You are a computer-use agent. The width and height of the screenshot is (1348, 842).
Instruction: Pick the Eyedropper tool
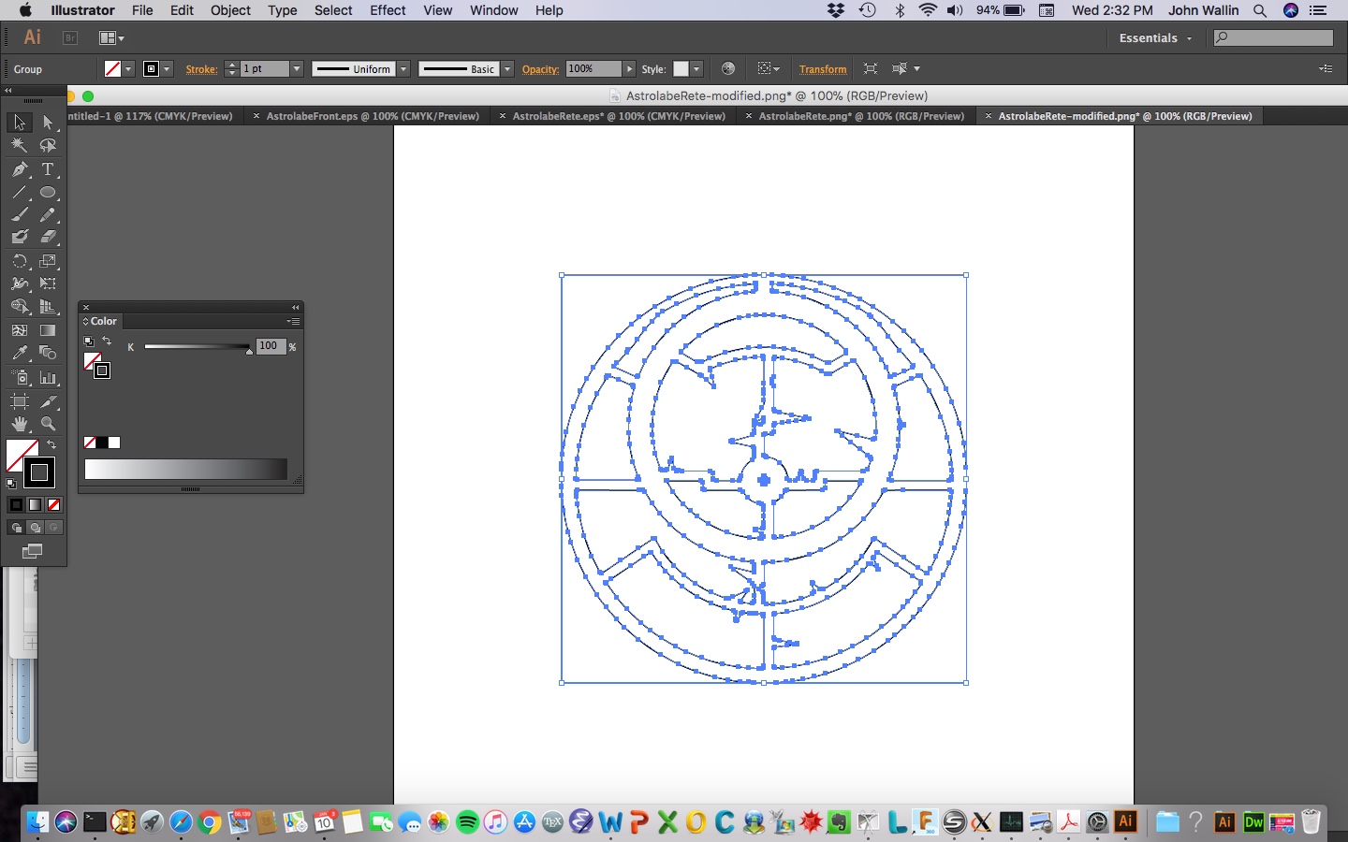19,354
